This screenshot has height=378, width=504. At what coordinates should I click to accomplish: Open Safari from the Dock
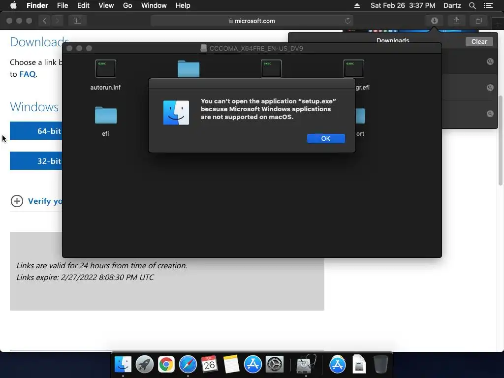(x=188, y=365)
